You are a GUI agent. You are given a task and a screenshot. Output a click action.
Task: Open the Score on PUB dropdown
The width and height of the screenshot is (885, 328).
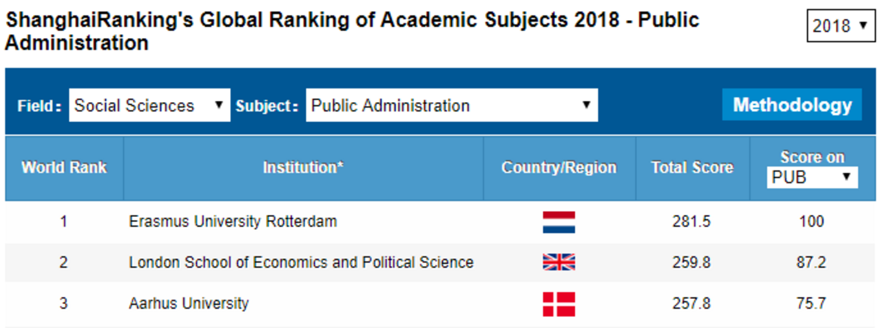point(812,177)
